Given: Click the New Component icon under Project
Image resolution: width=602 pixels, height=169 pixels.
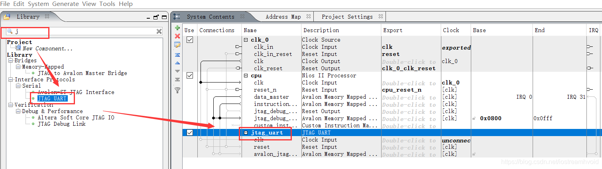Looking at the screenshot, I should [18, 48].
